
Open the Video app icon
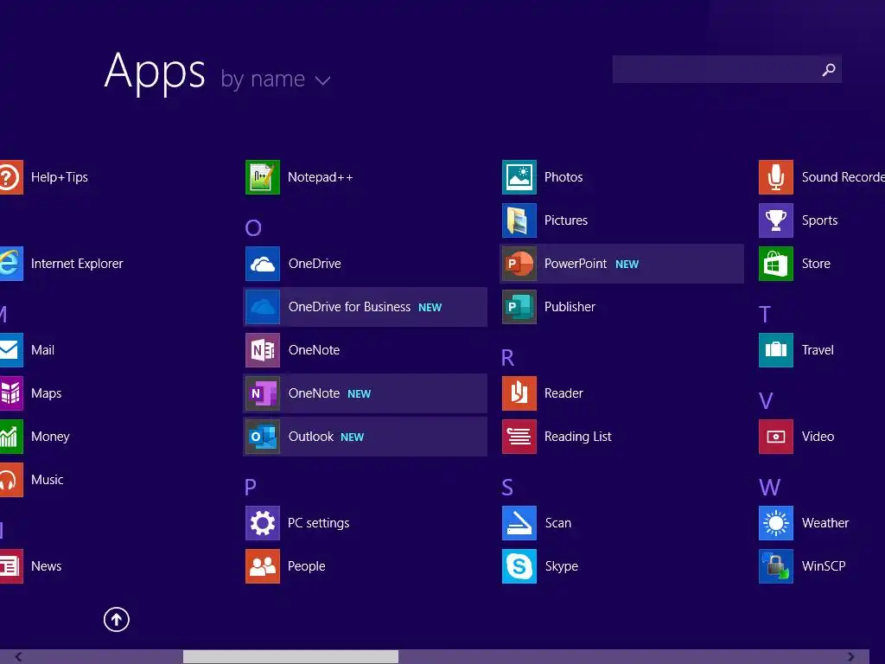coord(776,437)
